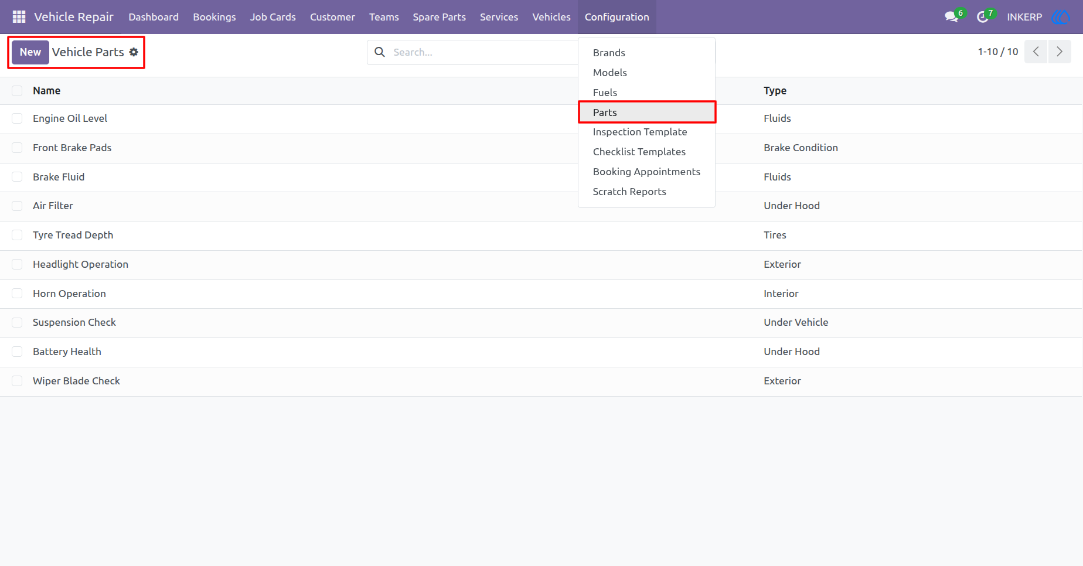Open the apps grid menu icon
Viewport: 1083px width, 566px height.
19,17
